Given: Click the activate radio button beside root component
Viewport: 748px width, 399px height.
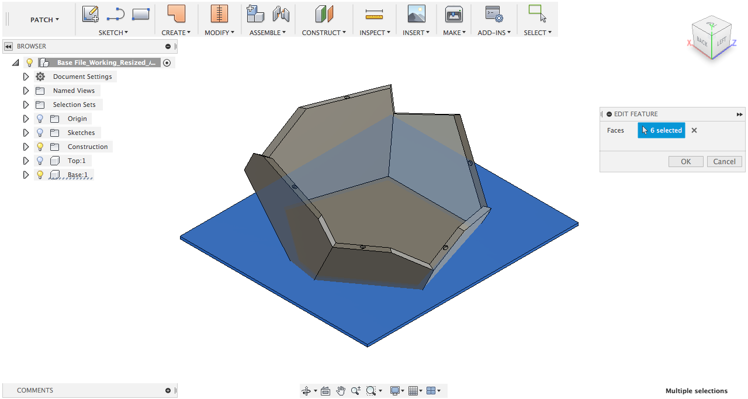Looking at the screenshot, I should pos(167,63).
